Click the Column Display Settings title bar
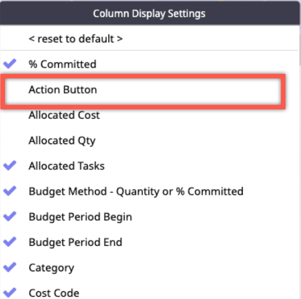This screenshot has width=301, height=299. tap(150, 14)
